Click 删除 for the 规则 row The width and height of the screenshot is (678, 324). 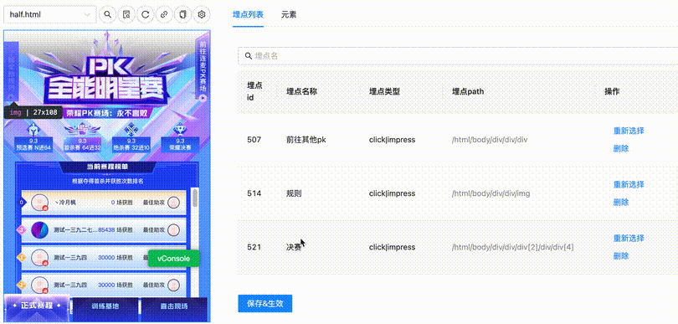(621, 202)
